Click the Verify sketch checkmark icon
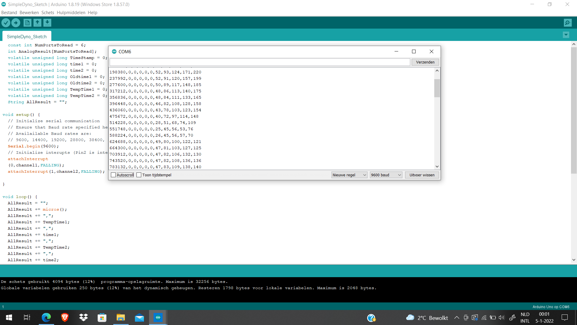Viewport: 577px width, 325px height. pyautogui.click(x=6, y=23)
